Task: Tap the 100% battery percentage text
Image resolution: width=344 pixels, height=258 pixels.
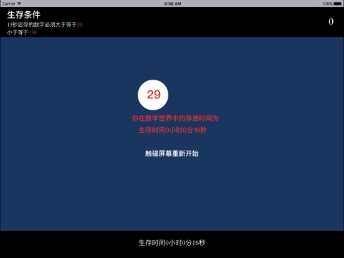Action: [328, 4]
